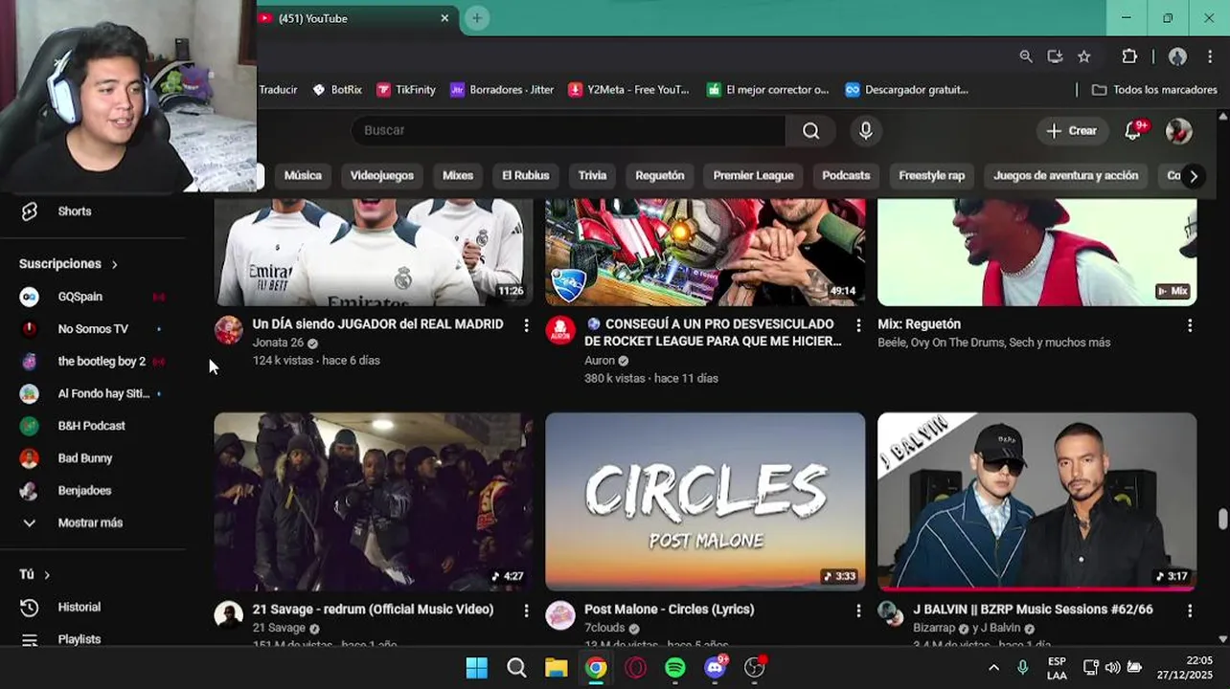Open Spotify from taskbar

(x=675, y=668)
